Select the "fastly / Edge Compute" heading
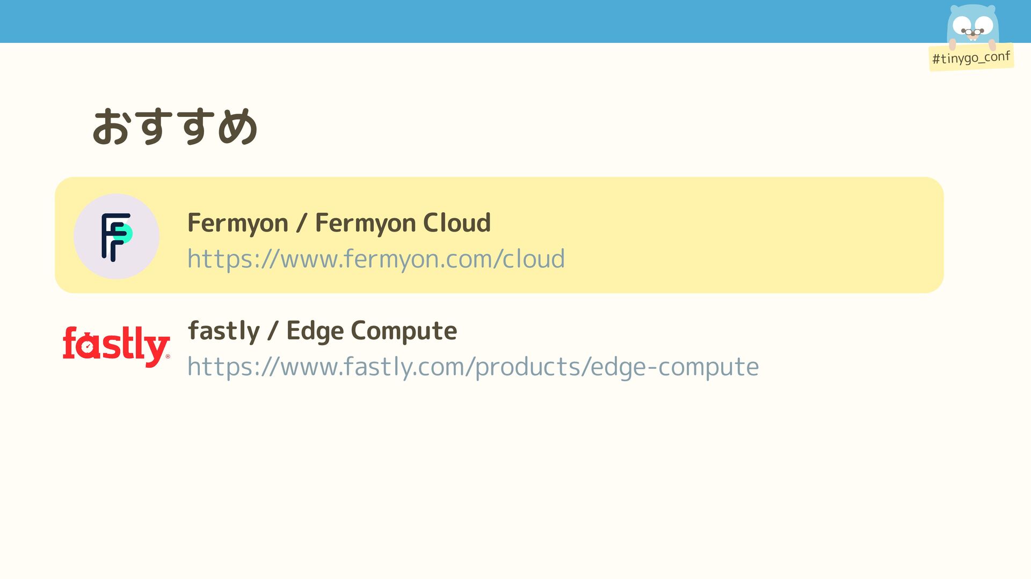This screenshot has height=579, width=1031. click(x=322, y=331)
